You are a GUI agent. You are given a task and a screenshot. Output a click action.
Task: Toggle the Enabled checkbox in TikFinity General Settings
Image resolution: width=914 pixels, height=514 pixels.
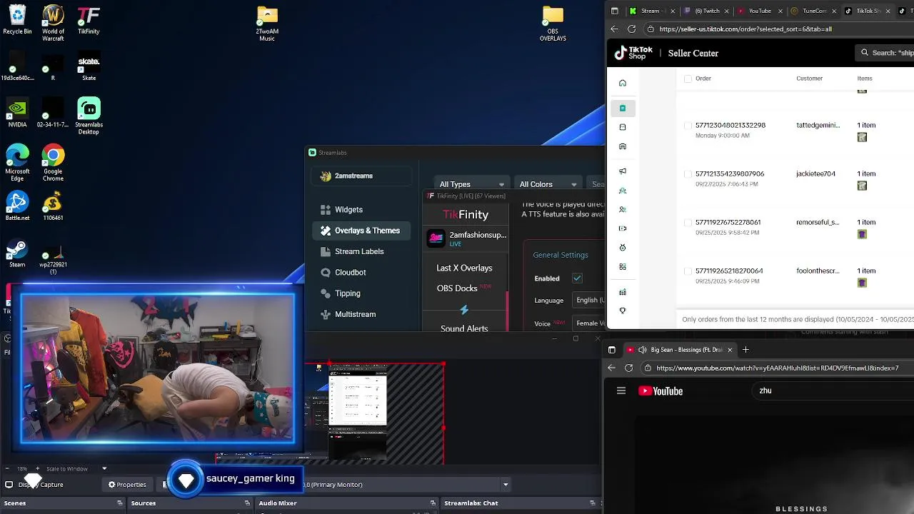577,278
